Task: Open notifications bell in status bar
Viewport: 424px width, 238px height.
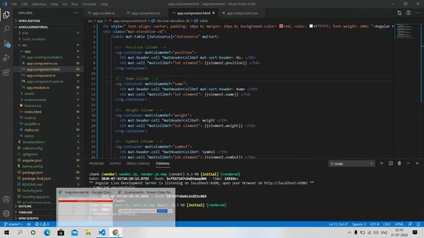Action: [x=418, y=224]
